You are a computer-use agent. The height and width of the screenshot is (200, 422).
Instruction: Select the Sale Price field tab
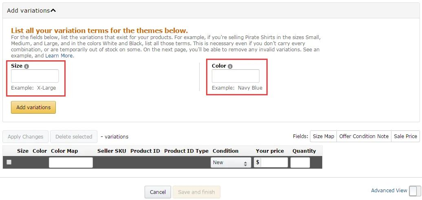405,136
